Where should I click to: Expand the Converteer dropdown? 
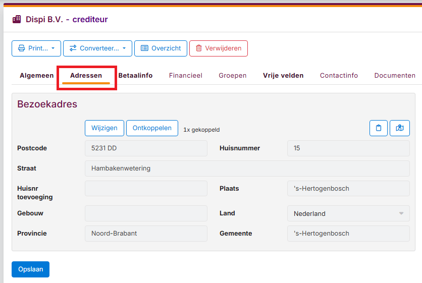click(x=97, y=48)
